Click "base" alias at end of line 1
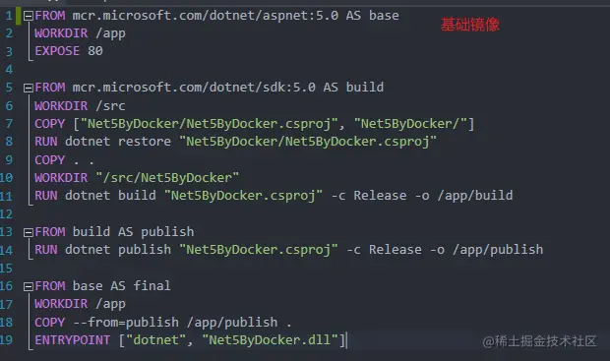The width and height of the screenshot is (610, 361). pyautogui.click(x=384, y=16)
